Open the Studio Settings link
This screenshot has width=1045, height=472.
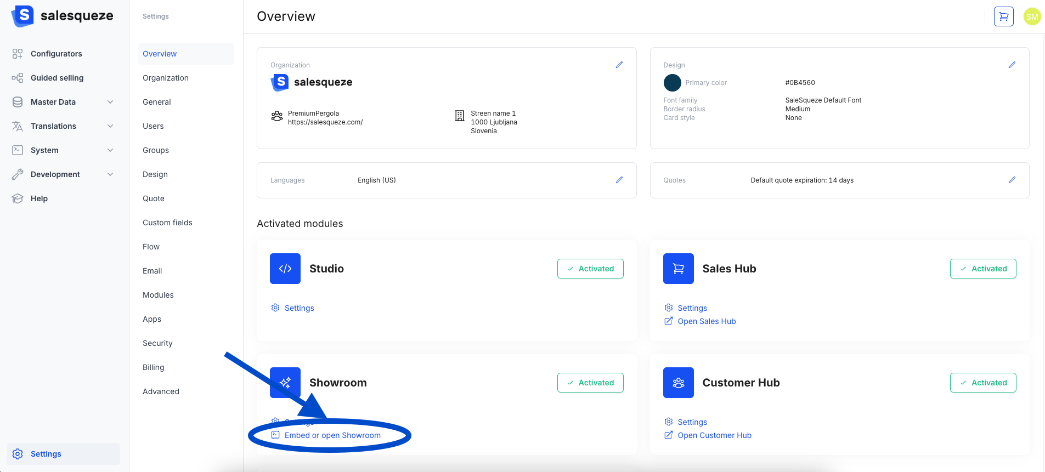[300, 308]
